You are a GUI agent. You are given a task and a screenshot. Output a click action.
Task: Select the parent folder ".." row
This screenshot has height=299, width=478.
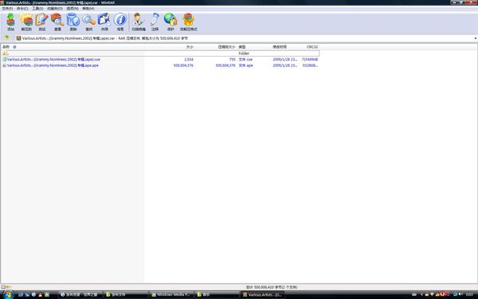pyautogui.click(x=161, y=53)
